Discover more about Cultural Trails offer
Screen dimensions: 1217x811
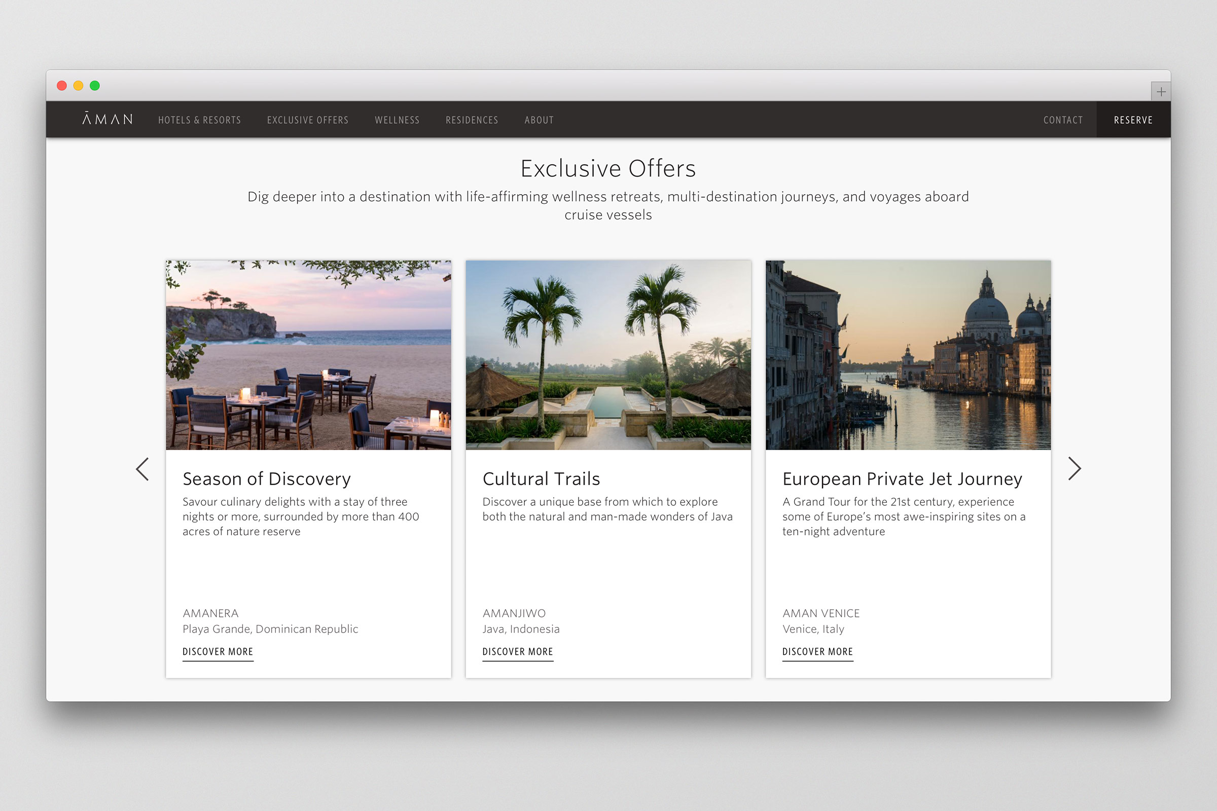pos(517,652)
